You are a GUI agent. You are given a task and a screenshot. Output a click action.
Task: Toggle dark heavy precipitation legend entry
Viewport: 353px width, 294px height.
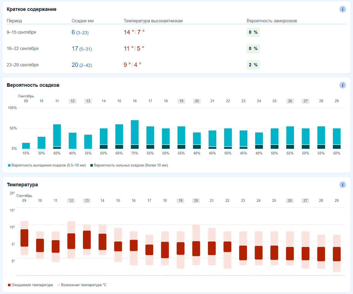pyautogui.click(x=129, y=165)
